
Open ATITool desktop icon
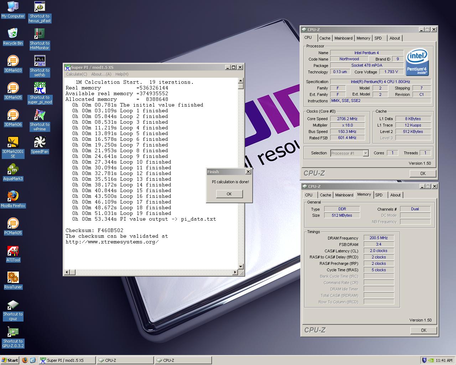point(13,253)
